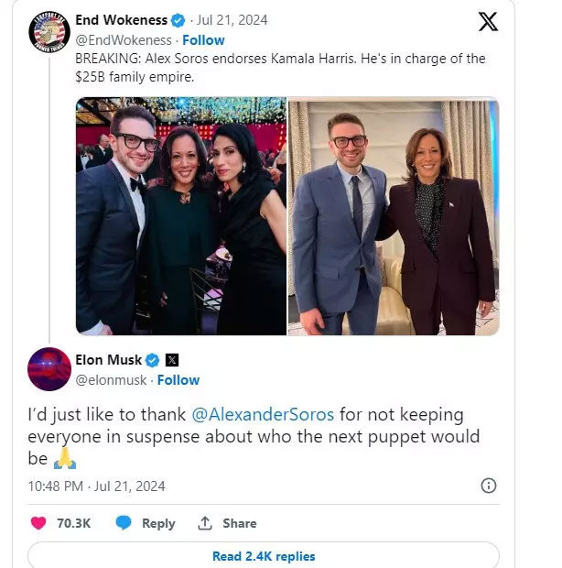562x568 pixels.
Task: Click verified badge beside Elon Musk
Action: [154, 360]
